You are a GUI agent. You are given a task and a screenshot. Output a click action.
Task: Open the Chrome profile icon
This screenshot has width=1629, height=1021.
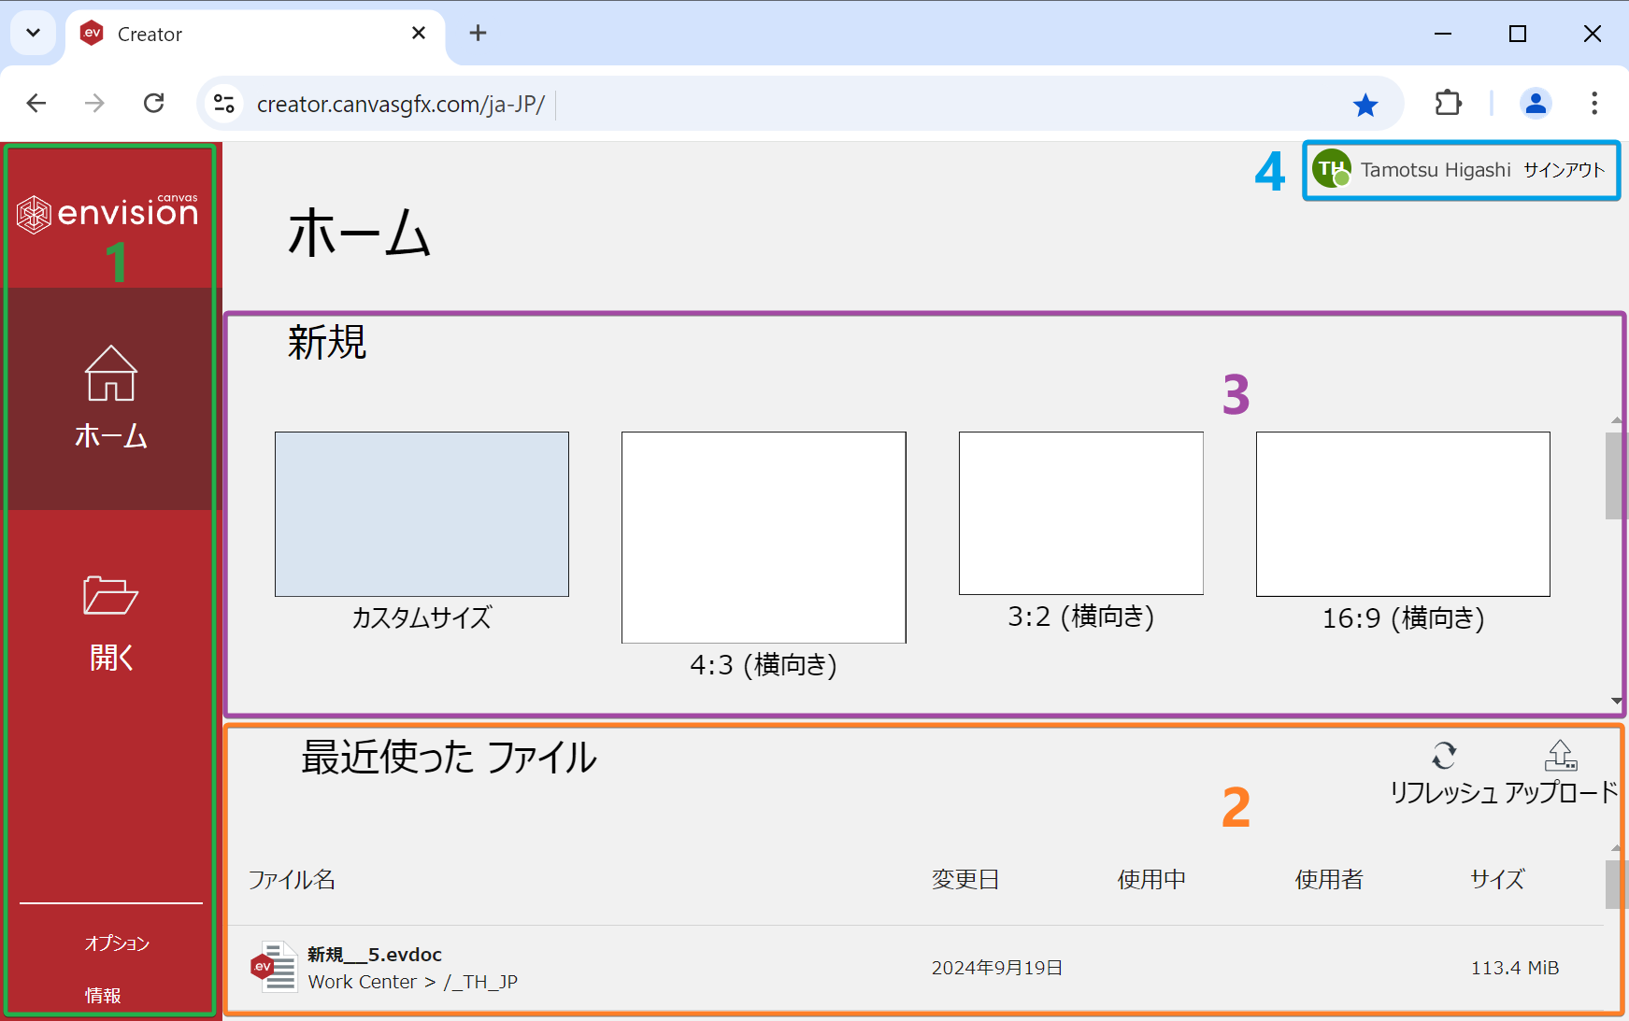click(1536, 103)
